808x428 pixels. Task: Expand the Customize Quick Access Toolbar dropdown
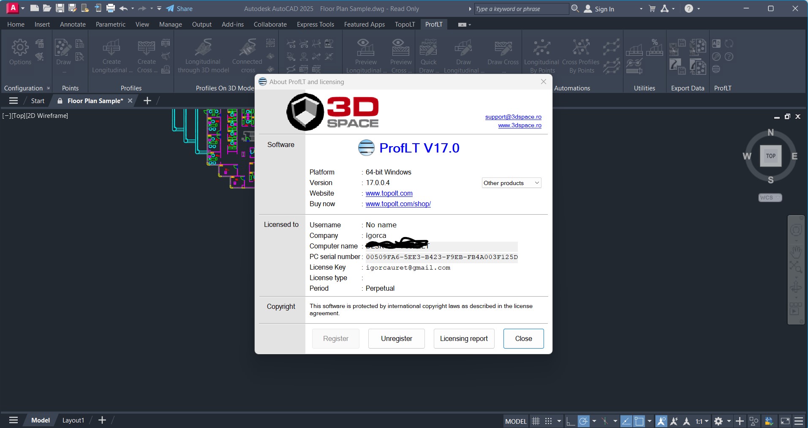point(159,8)
